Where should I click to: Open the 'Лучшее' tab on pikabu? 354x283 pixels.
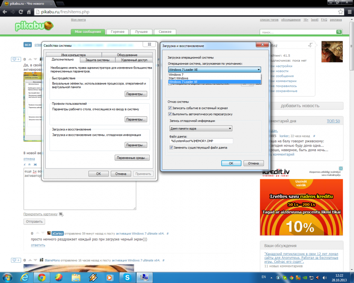pyautogui.click(x=141, y=32)
